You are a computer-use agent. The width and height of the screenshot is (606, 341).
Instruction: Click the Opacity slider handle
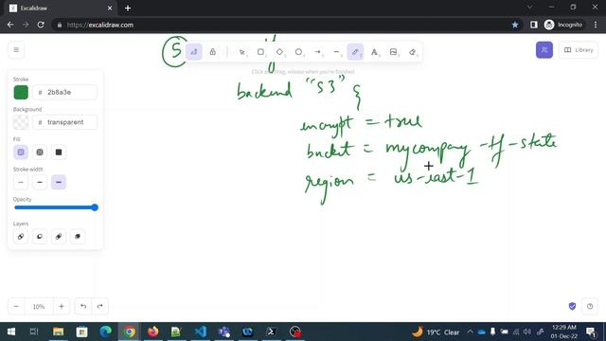(x=95, y=207)
